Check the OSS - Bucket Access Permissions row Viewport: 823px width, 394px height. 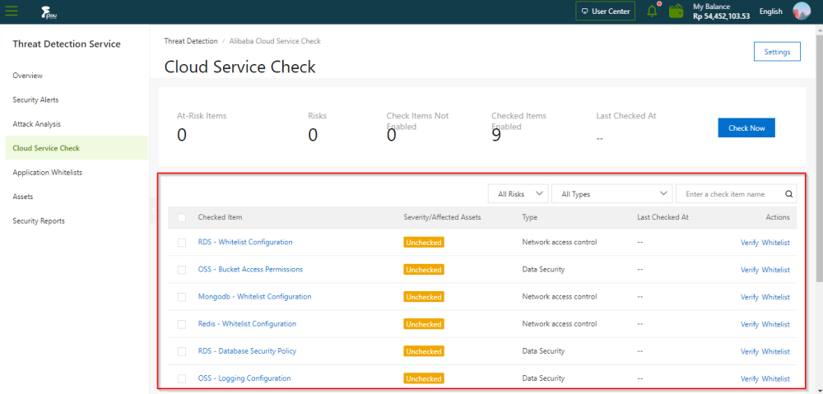pos(182,270)
